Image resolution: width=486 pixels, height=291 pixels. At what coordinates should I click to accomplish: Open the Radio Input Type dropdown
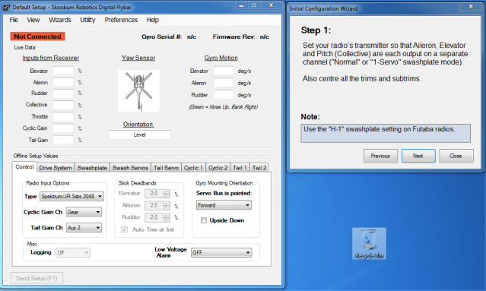pos(71,196)
